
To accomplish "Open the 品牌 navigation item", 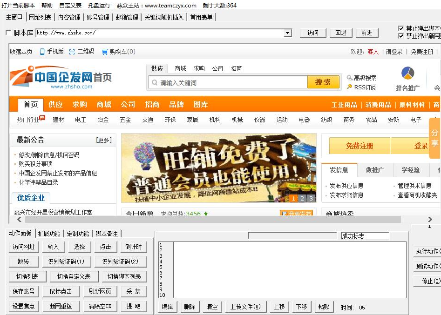I will (x=176, y=105).
